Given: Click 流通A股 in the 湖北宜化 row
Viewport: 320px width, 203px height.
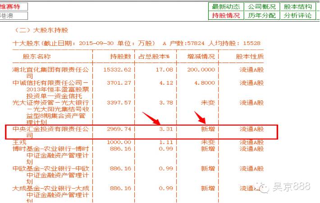Looking at the screenshot, I should click(x=251, y=70).
